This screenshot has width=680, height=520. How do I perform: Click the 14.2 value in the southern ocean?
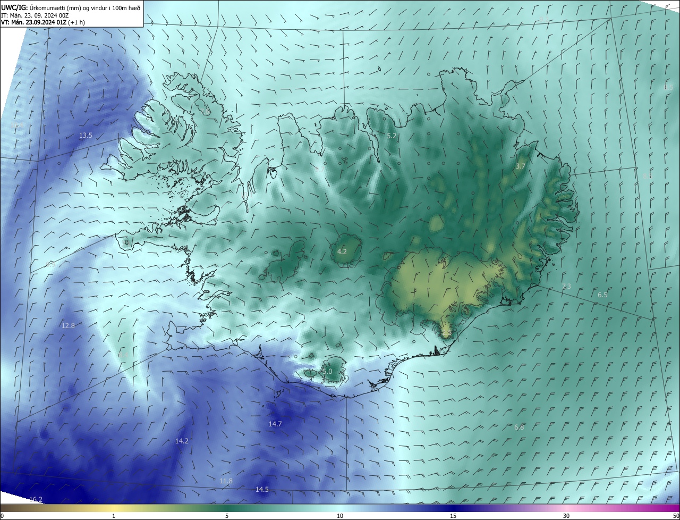click(x=182, y=441)
